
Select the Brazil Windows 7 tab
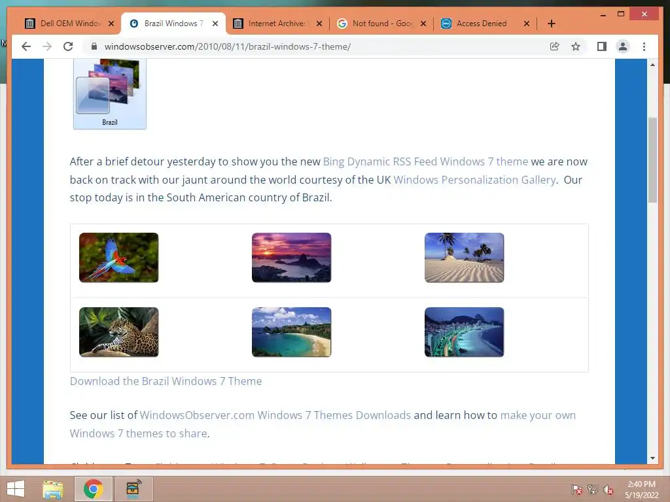tap(173, 24)
